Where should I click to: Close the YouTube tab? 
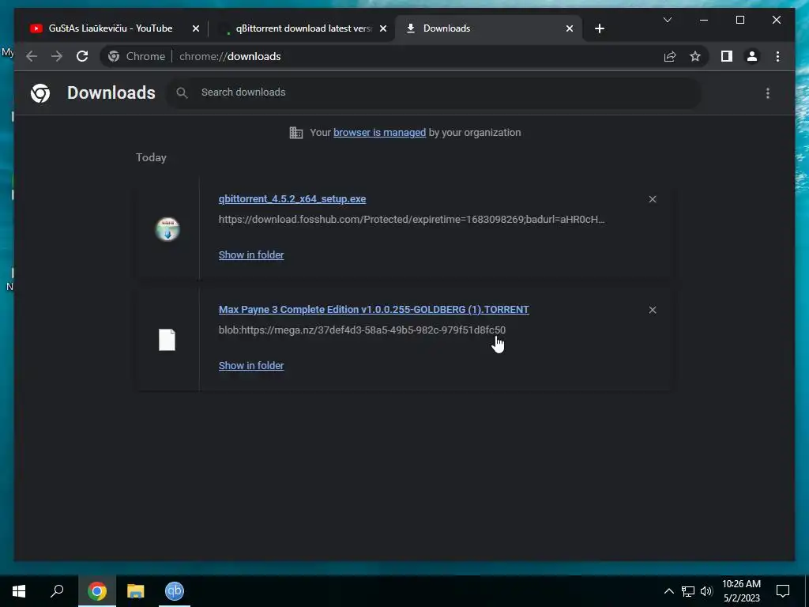coord(196,28)
